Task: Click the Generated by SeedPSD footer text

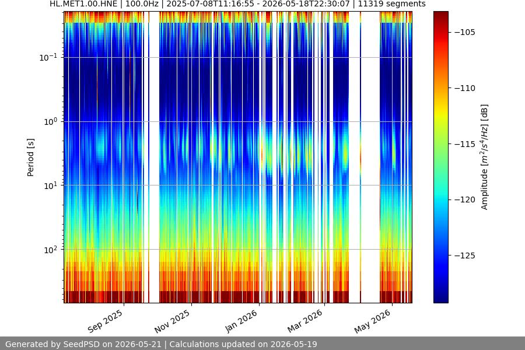Action: (161, 344)
